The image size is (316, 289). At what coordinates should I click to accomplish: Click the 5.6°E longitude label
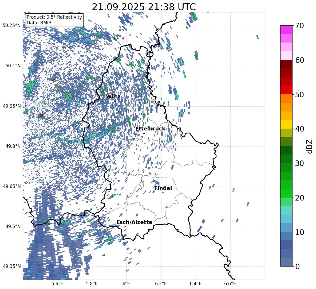pyautogui.click(x=57, y=284)
